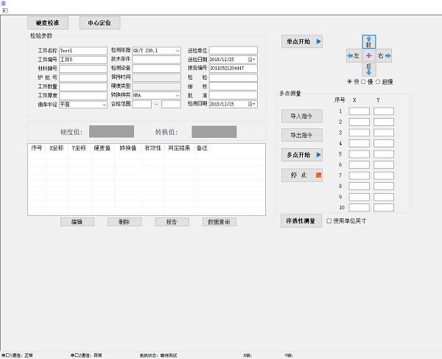
Task: Click the gray 硬度值 display box
Action: tap(111, 132)
